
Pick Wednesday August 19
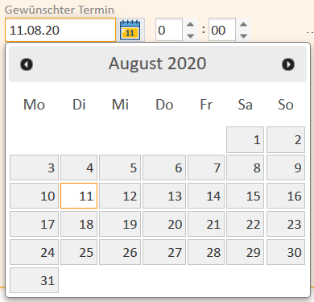[x=120, y=224]
